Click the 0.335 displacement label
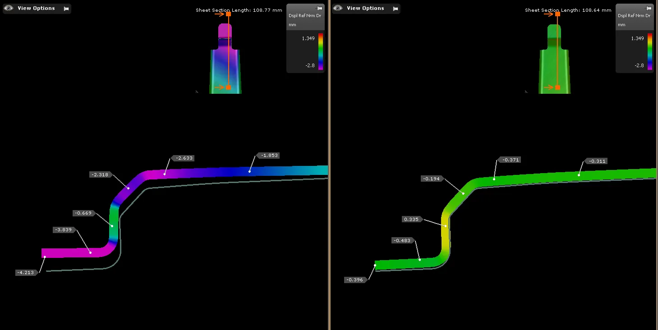658x330 pixels. pos(412,220)
